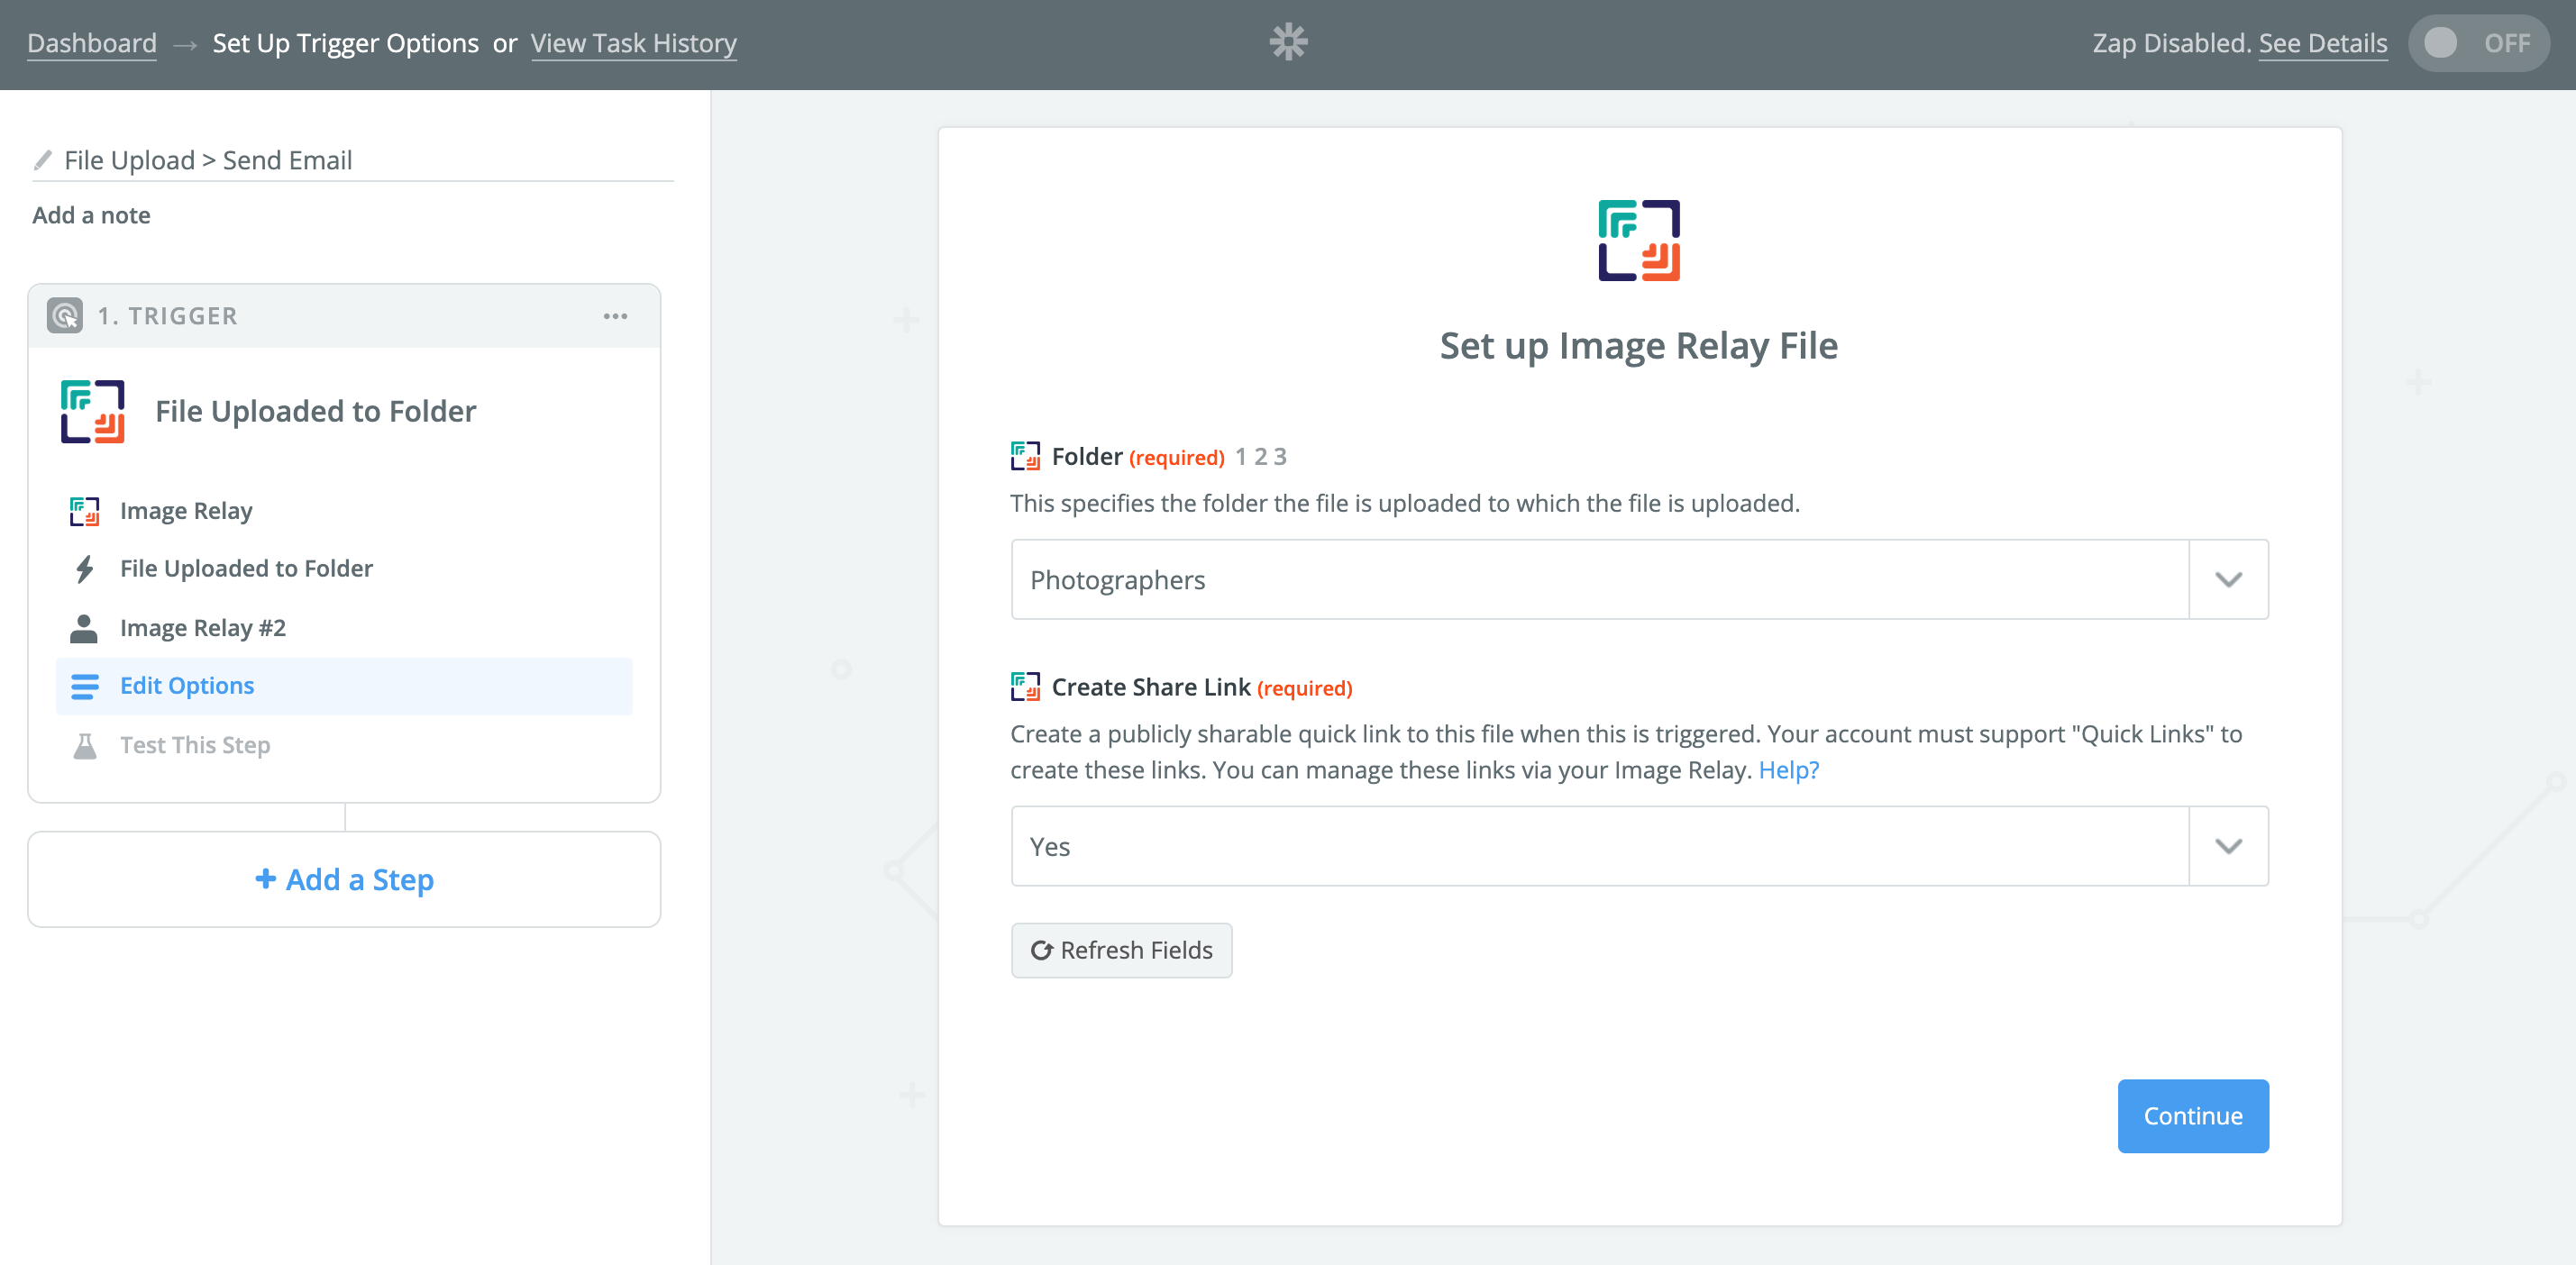Click the Refresh Fields button
Image resolution: width=2576 pixels, height=1265 pixels.
pos(1121,950)
